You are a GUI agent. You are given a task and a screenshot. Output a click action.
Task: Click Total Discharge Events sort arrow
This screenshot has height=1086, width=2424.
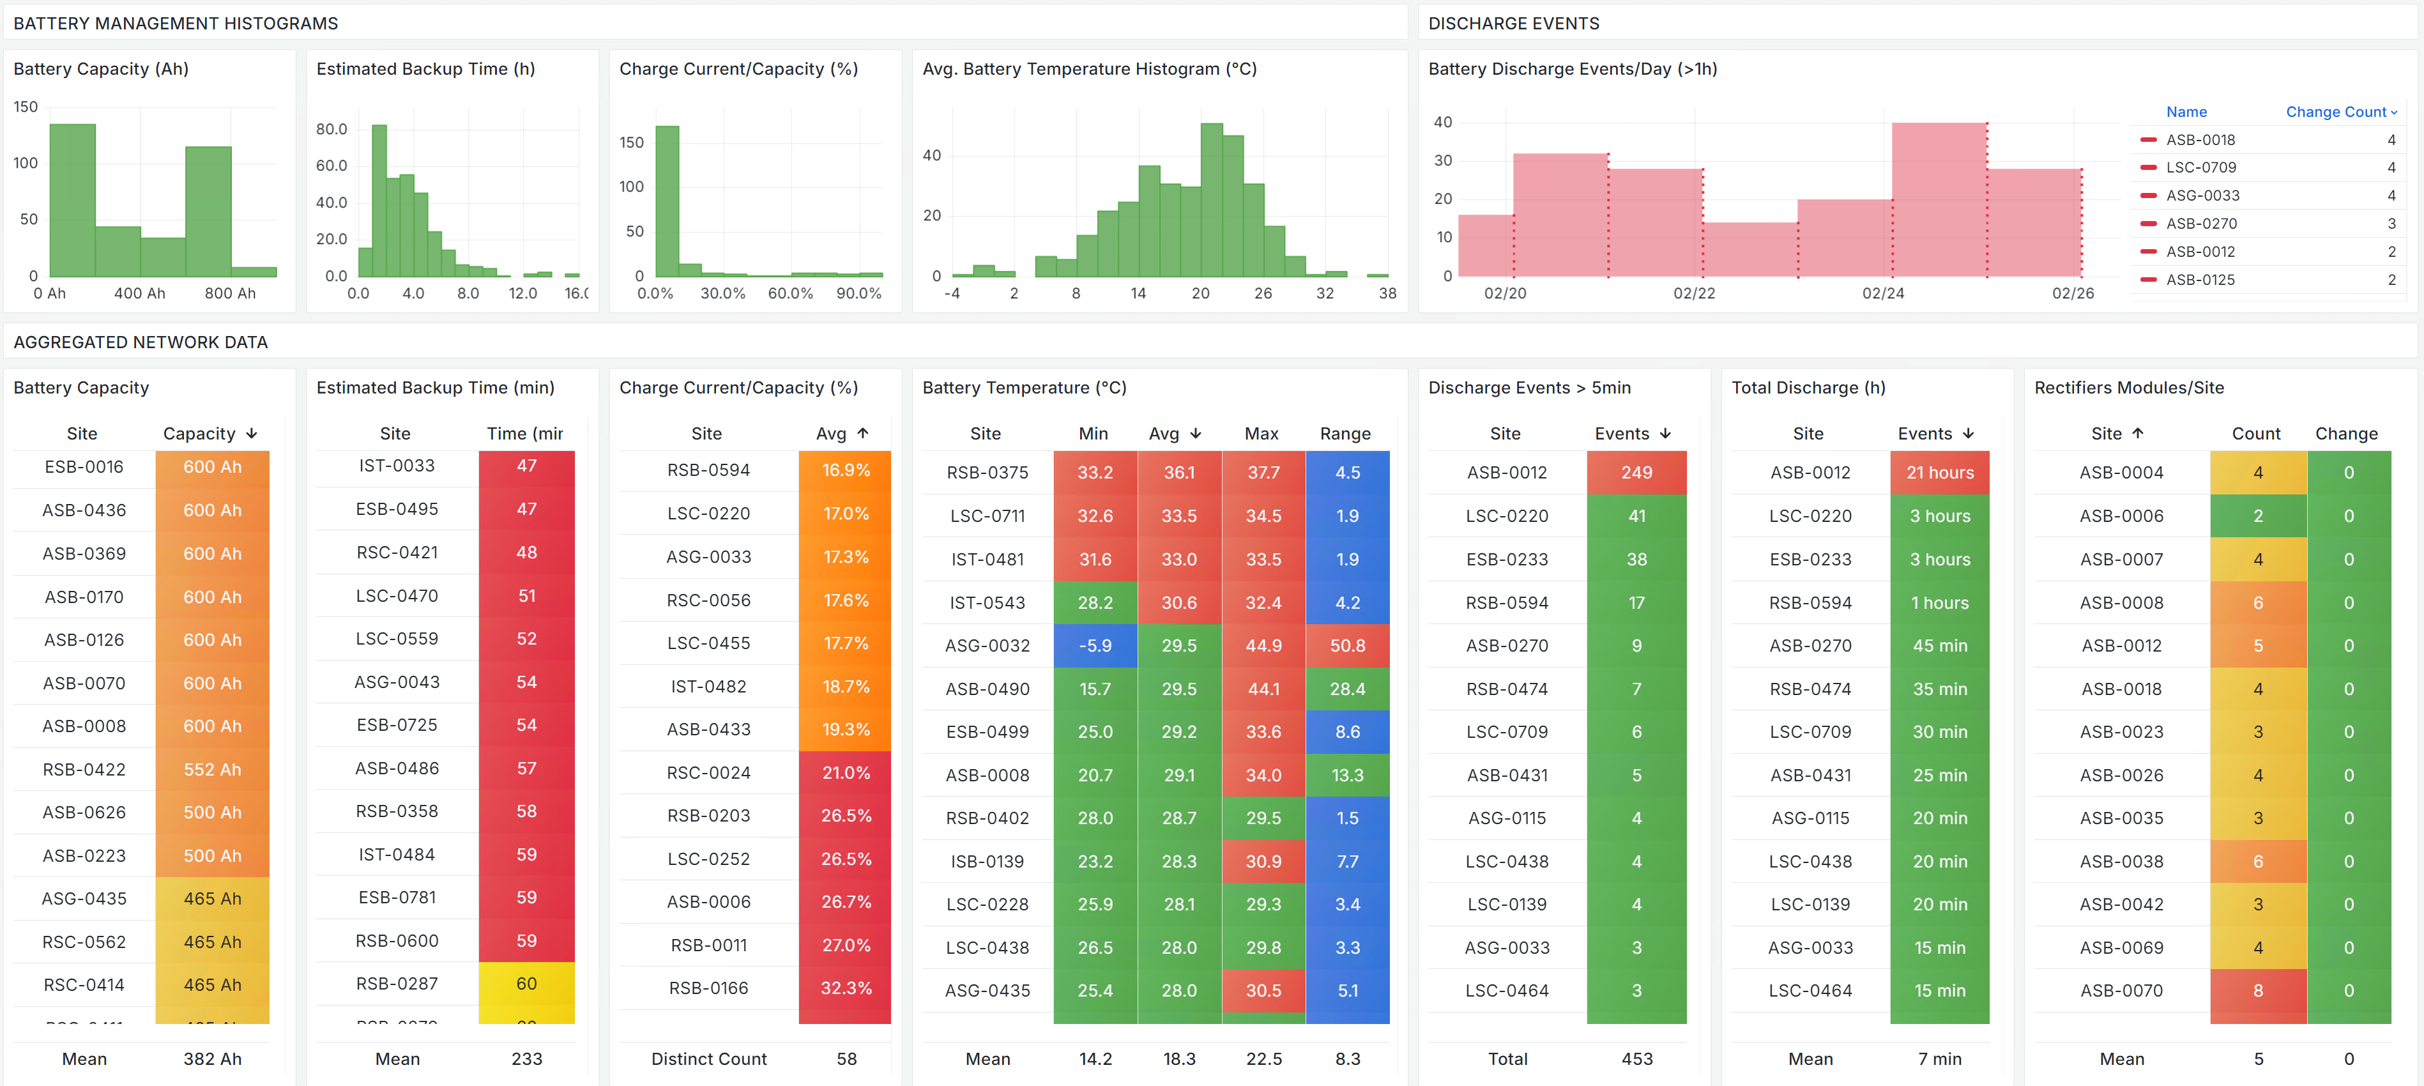click(x=1969, y=434)
